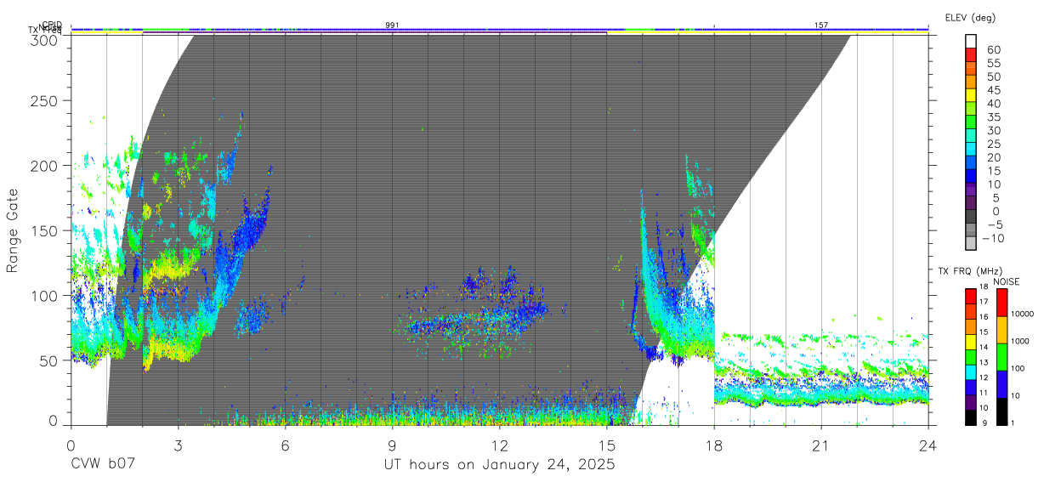Click the 24 tick on UT hours axis
Viewport: 1044px width, 482px height.
point(928,445)
